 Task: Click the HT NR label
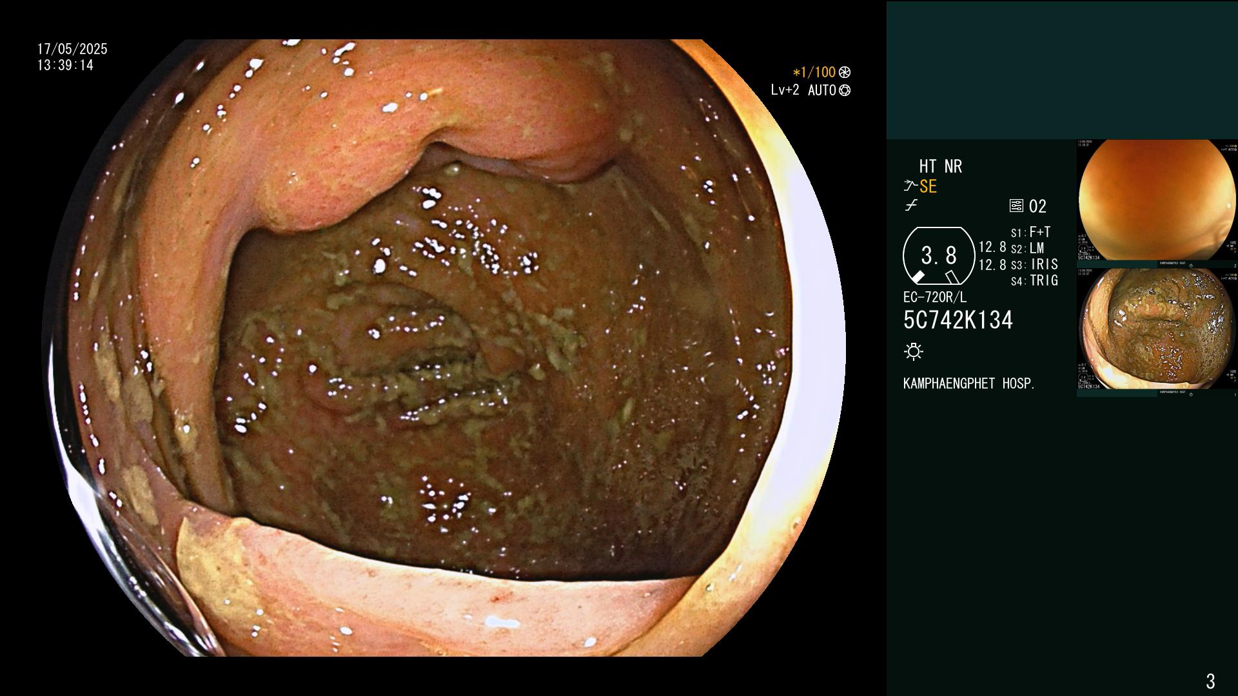tap(940, 166)
